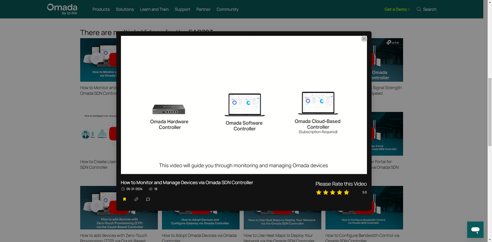
Task: Open the Products menu
Action: (x=101, y=9)
